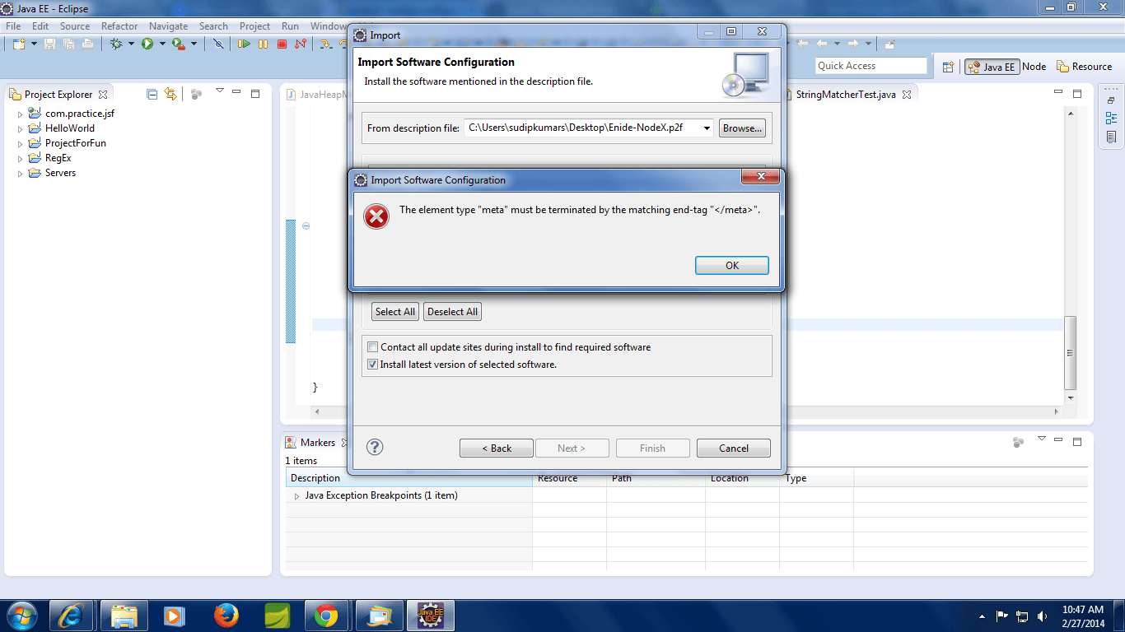The image size is (1125, 632).
Task: Click the Quick Access search field
Action: coord(871,66)
